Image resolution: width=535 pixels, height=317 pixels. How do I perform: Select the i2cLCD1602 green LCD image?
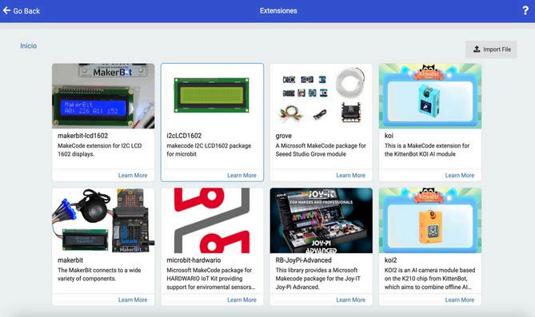pos(212,96)
